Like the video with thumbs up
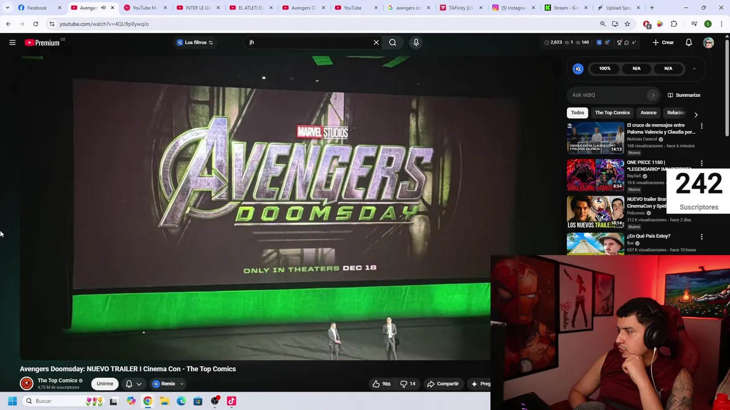The height and width of the screenshot is (410, 730). coord(382,384)
